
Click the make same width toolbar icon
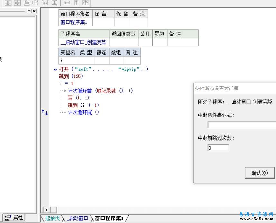[x=67, y=3]
